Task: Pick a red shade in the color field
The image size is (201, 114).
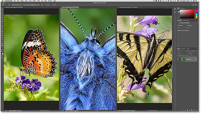Action: tap(187, 14)
